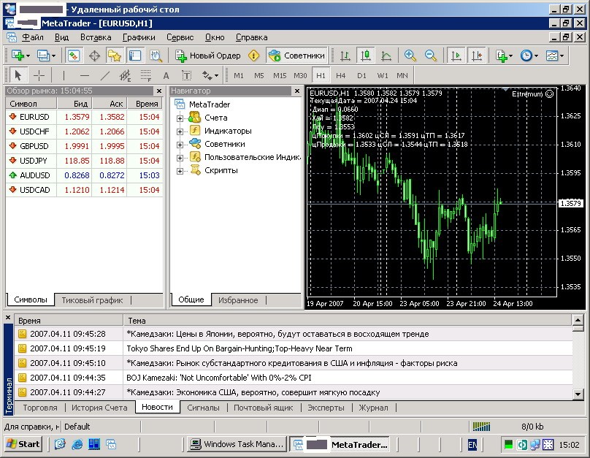Select the USDJPY row in Market Watch
Viewport: 590px width, 458px height.
click(84, 161)
